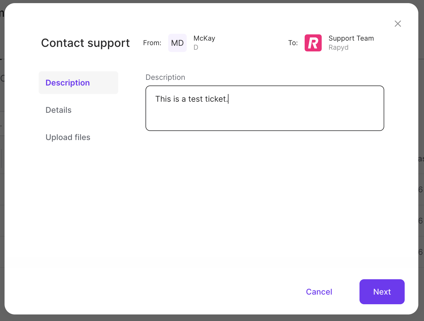
Task: Click the To: label
Action: point(293,43)
